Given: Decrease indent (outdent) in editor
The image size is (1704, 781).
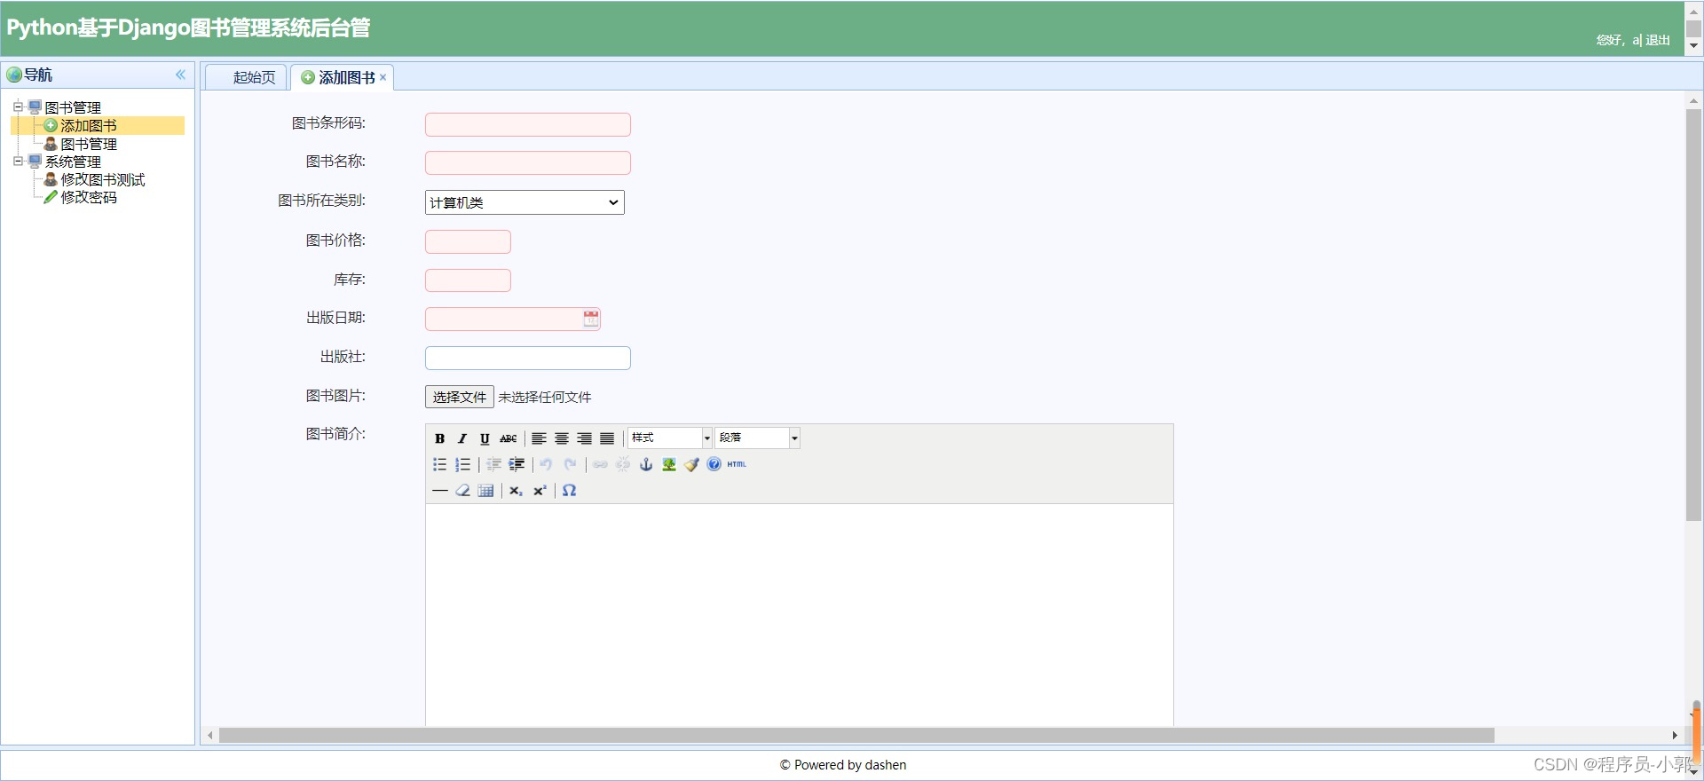Looking at the screenshot, I should coord(494,464).
